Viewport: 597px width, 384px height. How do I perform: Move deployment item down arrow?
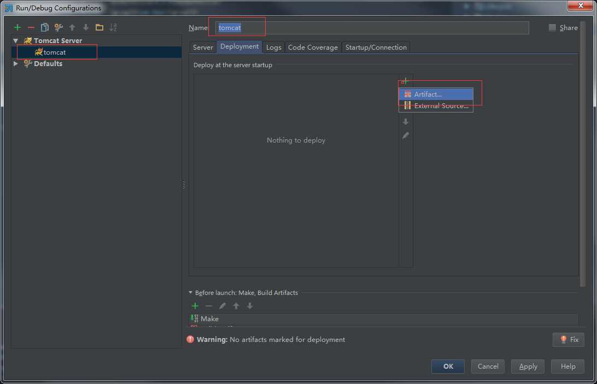point(406,122)
